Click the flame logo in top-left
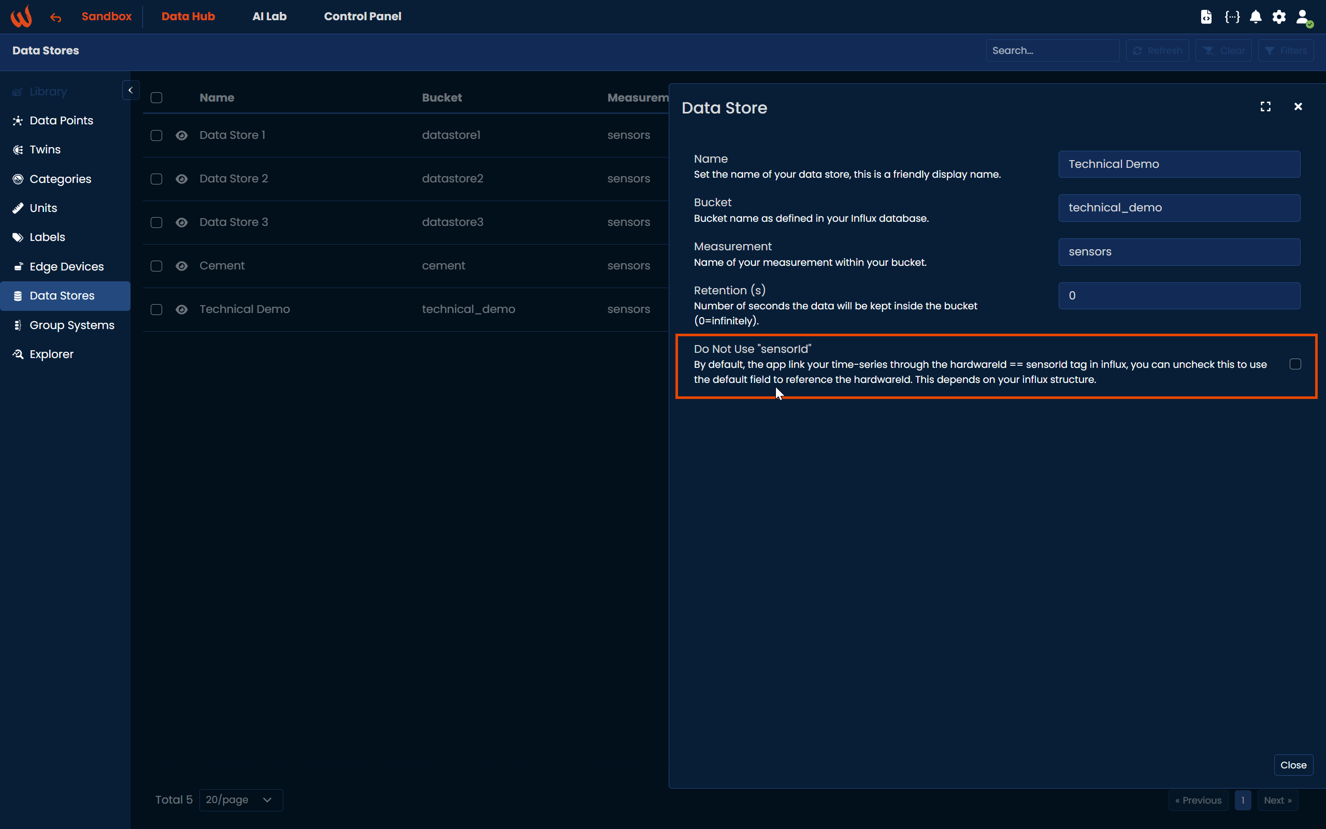The image size is (1326, 829). [21, 17]
